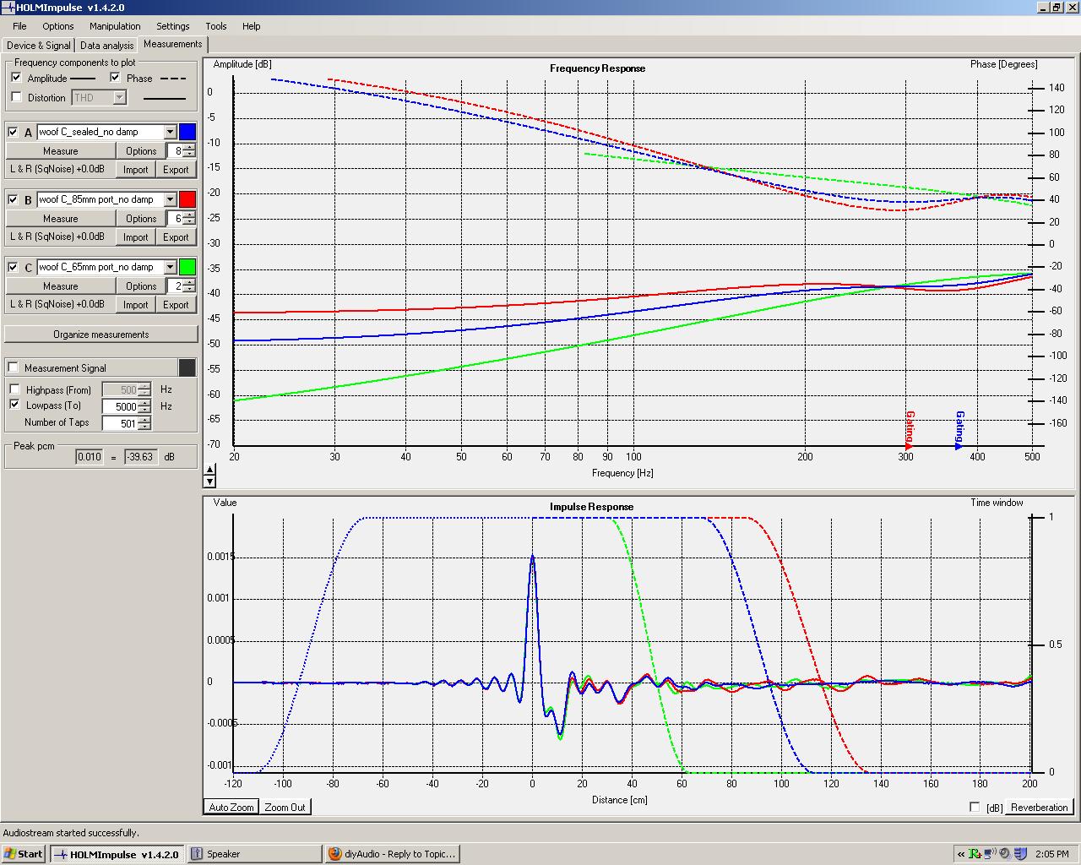The image size is (1081, 865).
Task: Enable Measurement Signal checkbox
Action: tap(13, 367)
